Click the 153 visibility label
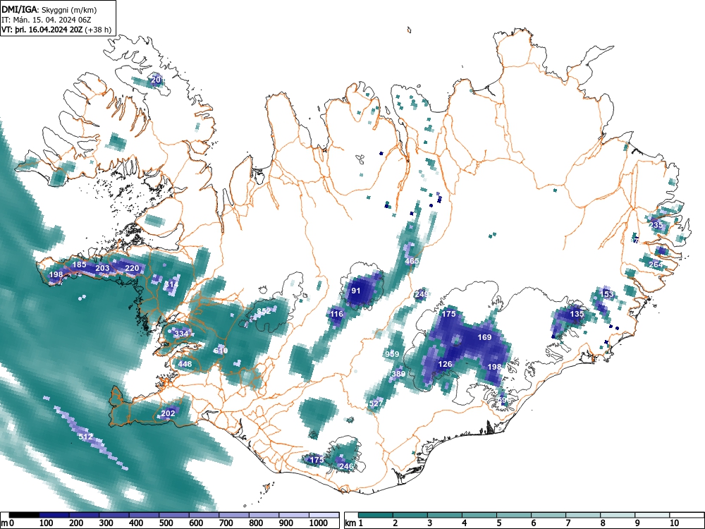Image resolution: width=705 pixels, height=529 pixels. pyautogui.click(x=606, y=294)
